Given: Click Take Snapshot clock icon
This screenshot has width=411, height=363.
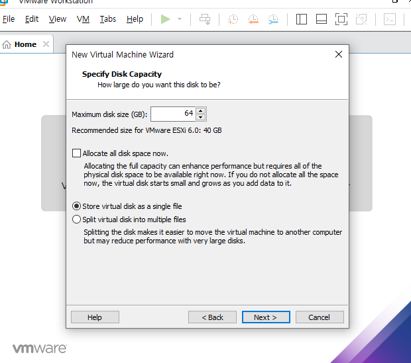Looking at the screenshot, I should (x=233, y=19).
